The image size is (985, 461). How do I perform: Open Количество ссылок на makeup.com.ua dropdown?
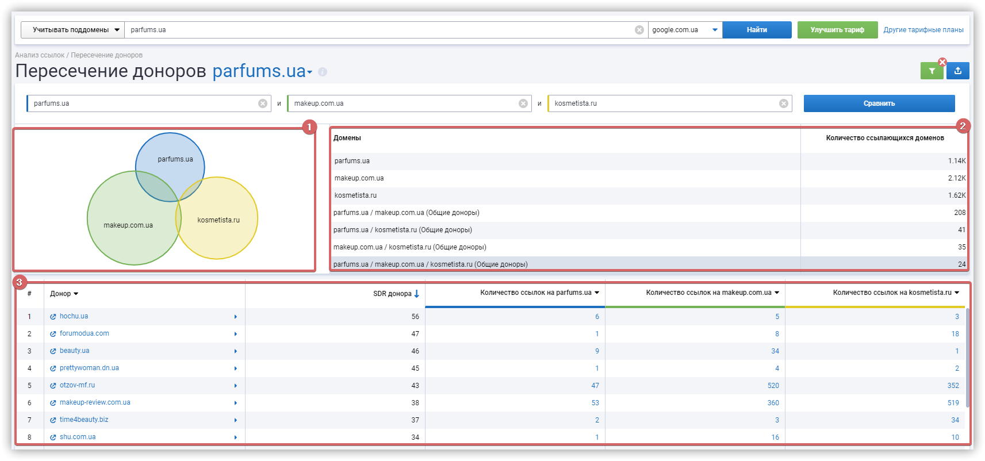777,293
